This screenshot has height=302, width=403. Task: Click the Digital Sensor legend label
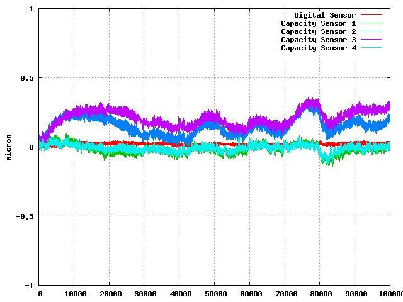(x=325, y=15)
